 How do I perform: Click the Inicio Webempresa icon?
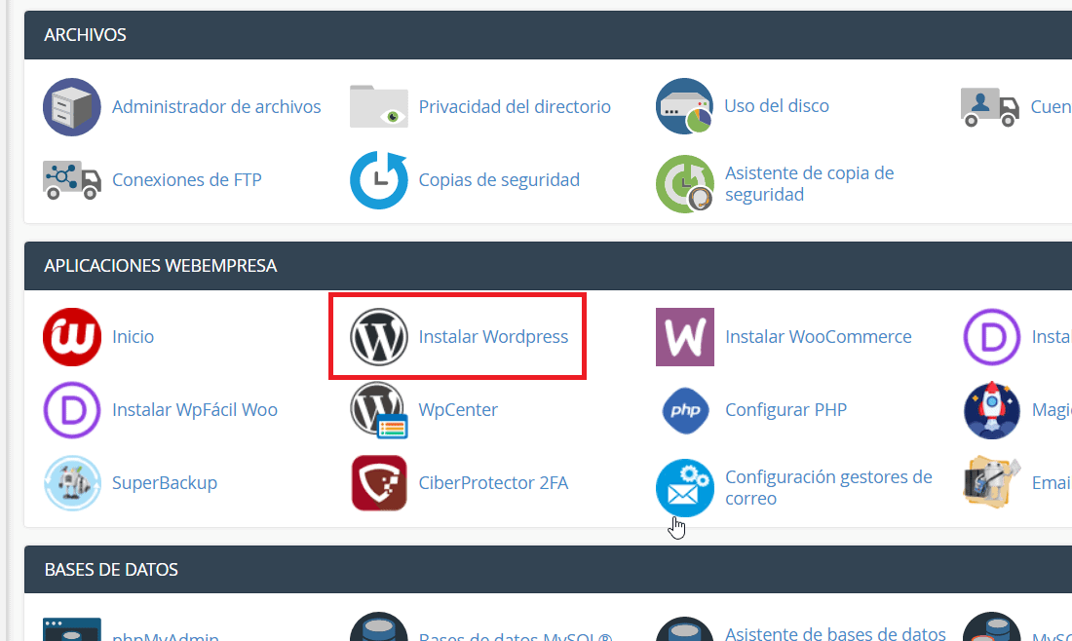pyautogui.click(x=72, y=336)
